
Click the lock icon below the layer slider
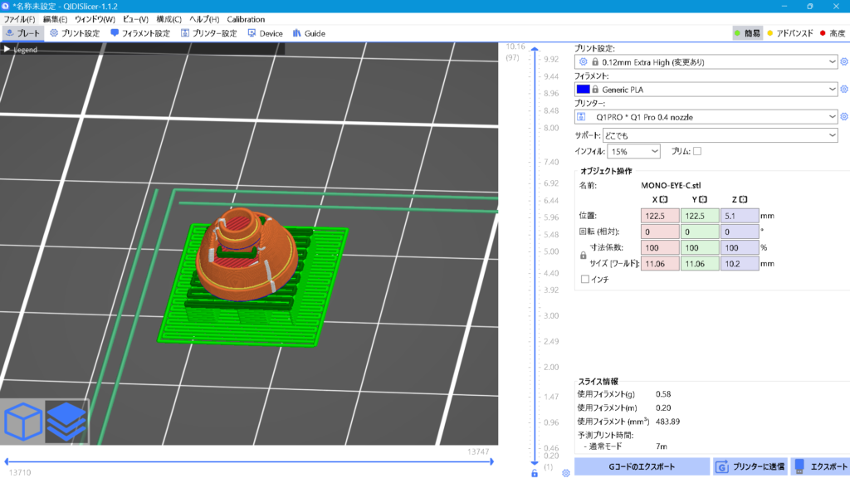535,473
